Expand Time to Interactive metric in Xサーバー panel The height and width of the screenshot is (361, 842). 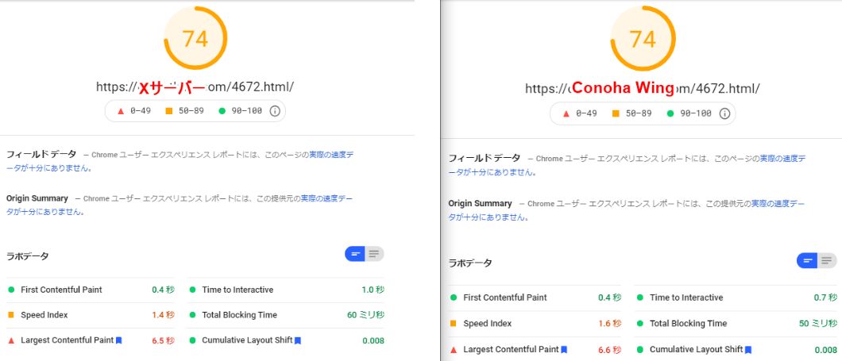point(238,290)
